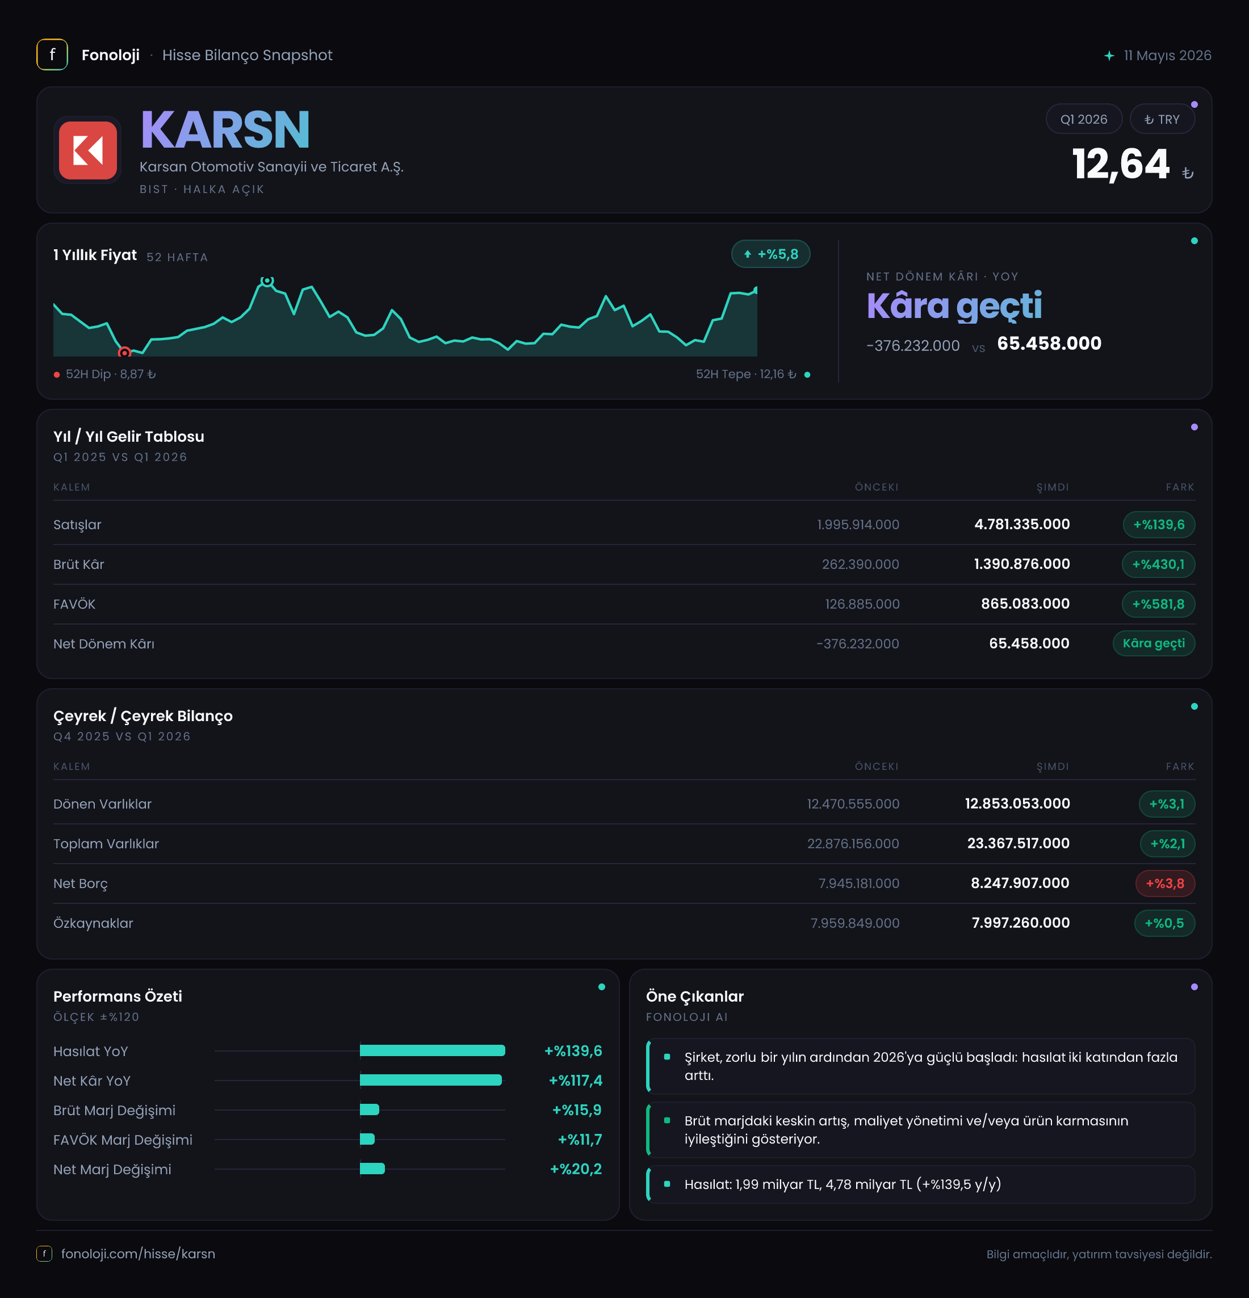Image resolution: width=1249 pixels, height=1298 pixels.
Task: Click the "Net Dönem Kârı" row label
Action: click(104, 644)
